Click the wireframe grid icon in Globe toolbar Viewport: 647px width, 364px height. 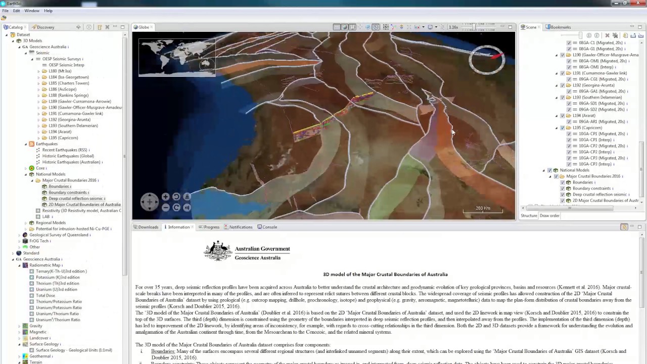click(386, 27)
